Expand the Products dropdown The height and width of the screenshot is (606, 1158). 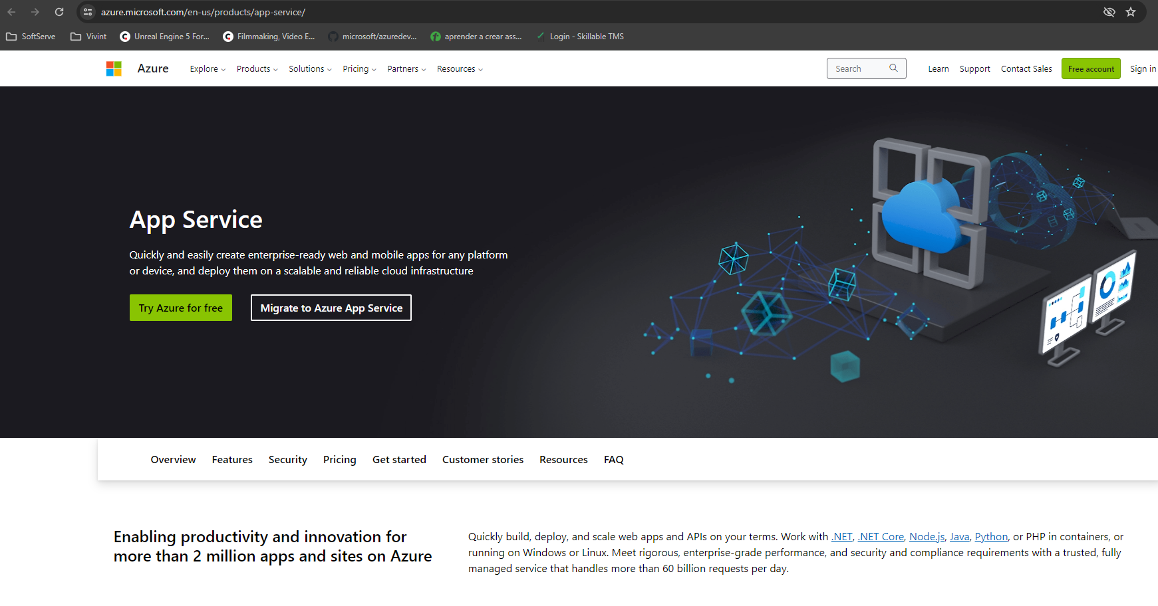257,69
